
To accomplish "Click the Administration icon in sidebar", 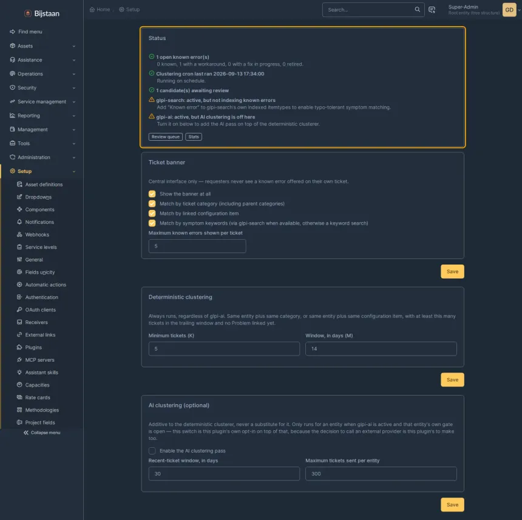I will tap(12, 157).
